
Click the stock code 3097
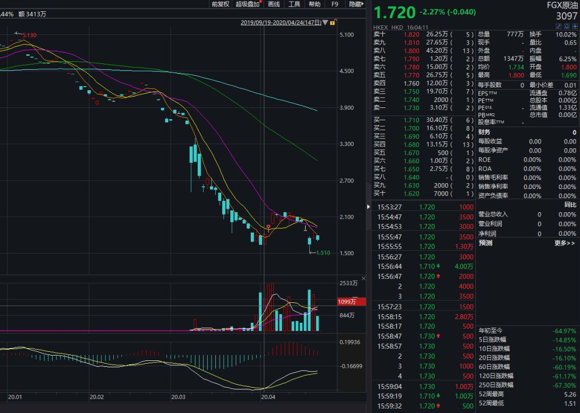click(567, 16)
